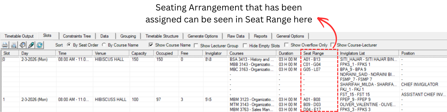This screenshot has width=447, height=112.
Task: Select the HIBISCUSS HALL venue cell in slot 1
Action: coord(111,100)
